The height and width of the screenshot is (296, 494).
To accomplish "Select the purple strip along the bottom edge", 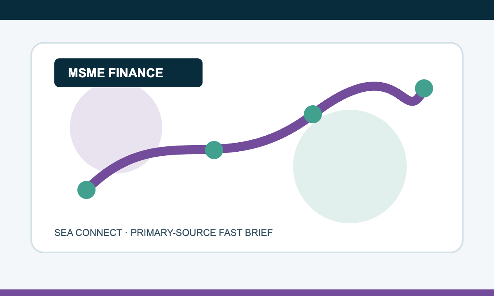I will click(x=247, y=293).
